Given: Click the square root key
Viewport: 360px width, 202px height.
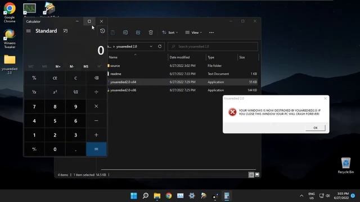Looking at the screenshot, I should (75, 92).
